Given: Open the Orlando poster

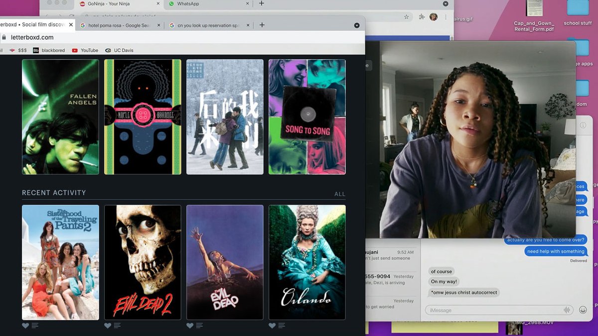Looking at the screenshot, I should 307,262.
